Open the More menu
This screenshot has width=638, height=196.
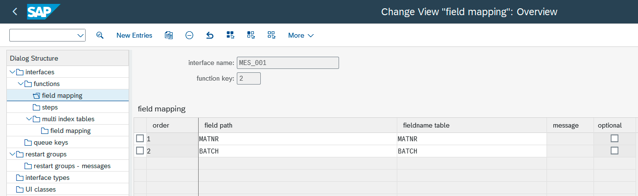[x=300, y=35]
